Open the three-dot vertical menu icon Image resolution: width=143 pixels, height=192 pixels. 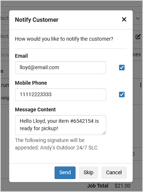point(141,85)
